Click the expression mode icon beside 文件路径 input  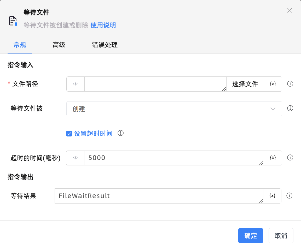[x=76, y=84]
